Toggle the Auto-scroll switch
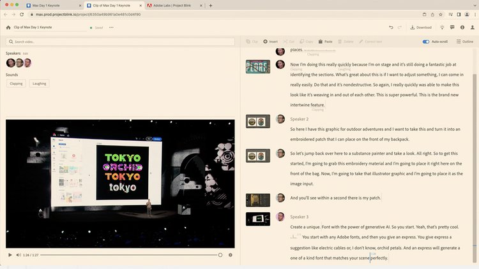Image resolution: width=479 pixels, height=269 pixels. click(x=426, y=41)
